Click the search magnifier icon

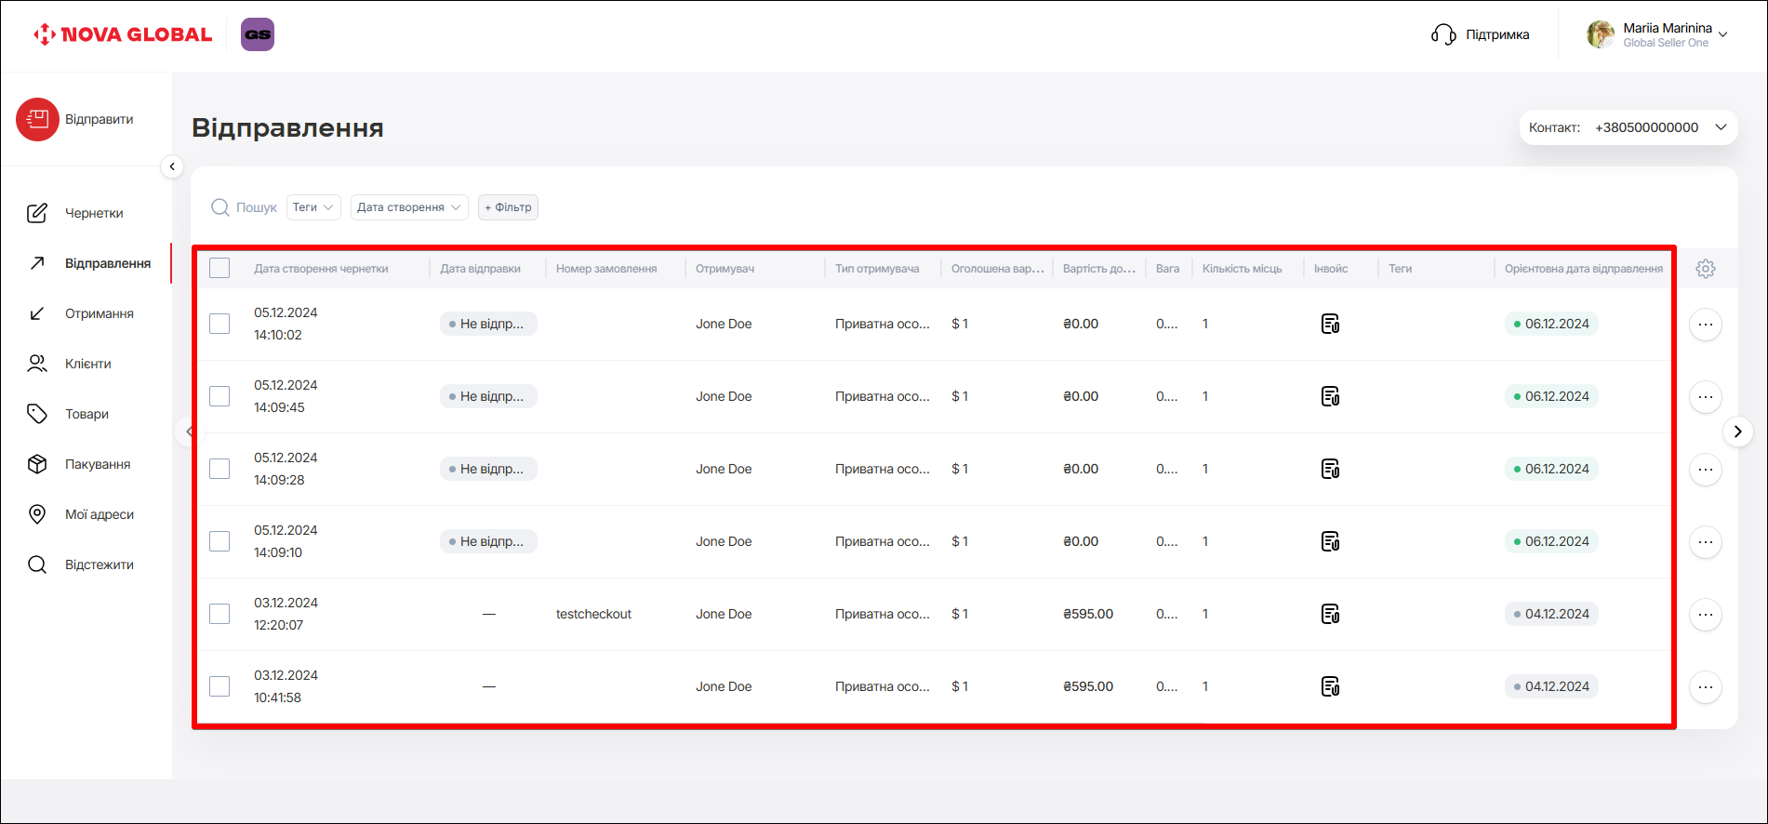click(x=220, y=207)
